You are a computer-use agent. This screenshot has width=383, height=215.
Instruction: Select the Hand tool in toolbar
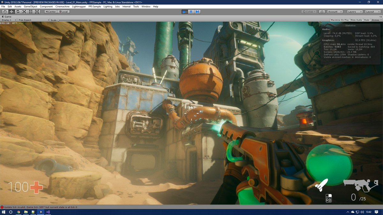[5, 11]
